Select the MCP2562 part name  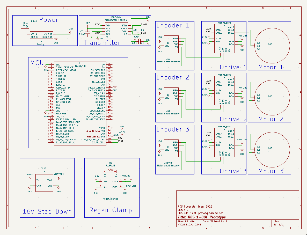click(116, 17)
